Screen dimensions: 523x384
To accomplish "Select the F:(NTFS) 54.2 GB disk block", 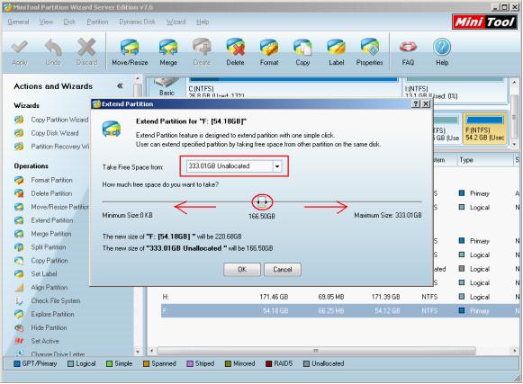I will 484,129.
